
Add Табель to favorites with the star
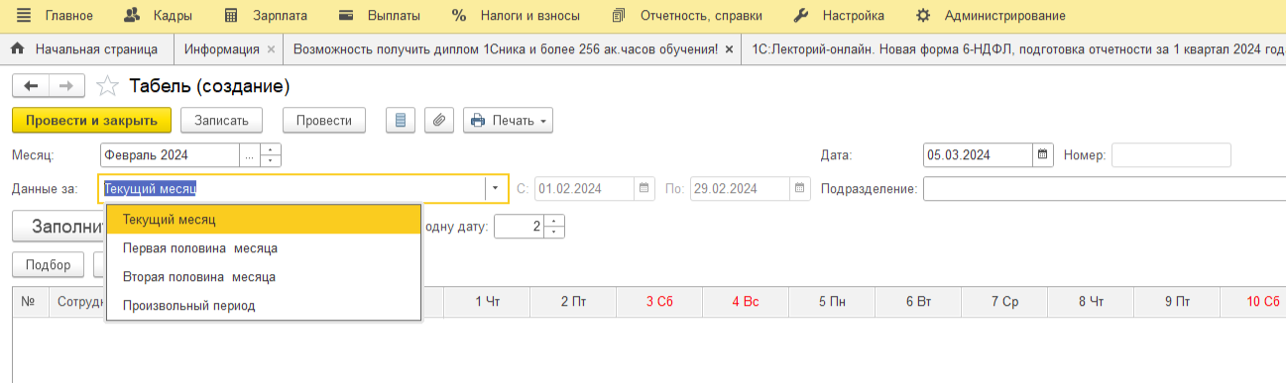tap(106, 86)
